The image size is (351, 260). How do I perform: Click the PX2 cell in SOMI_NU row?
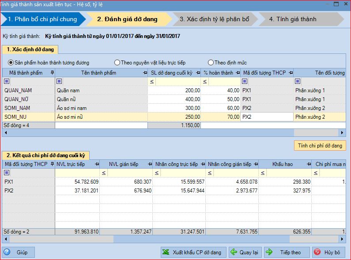click(266, 117)
